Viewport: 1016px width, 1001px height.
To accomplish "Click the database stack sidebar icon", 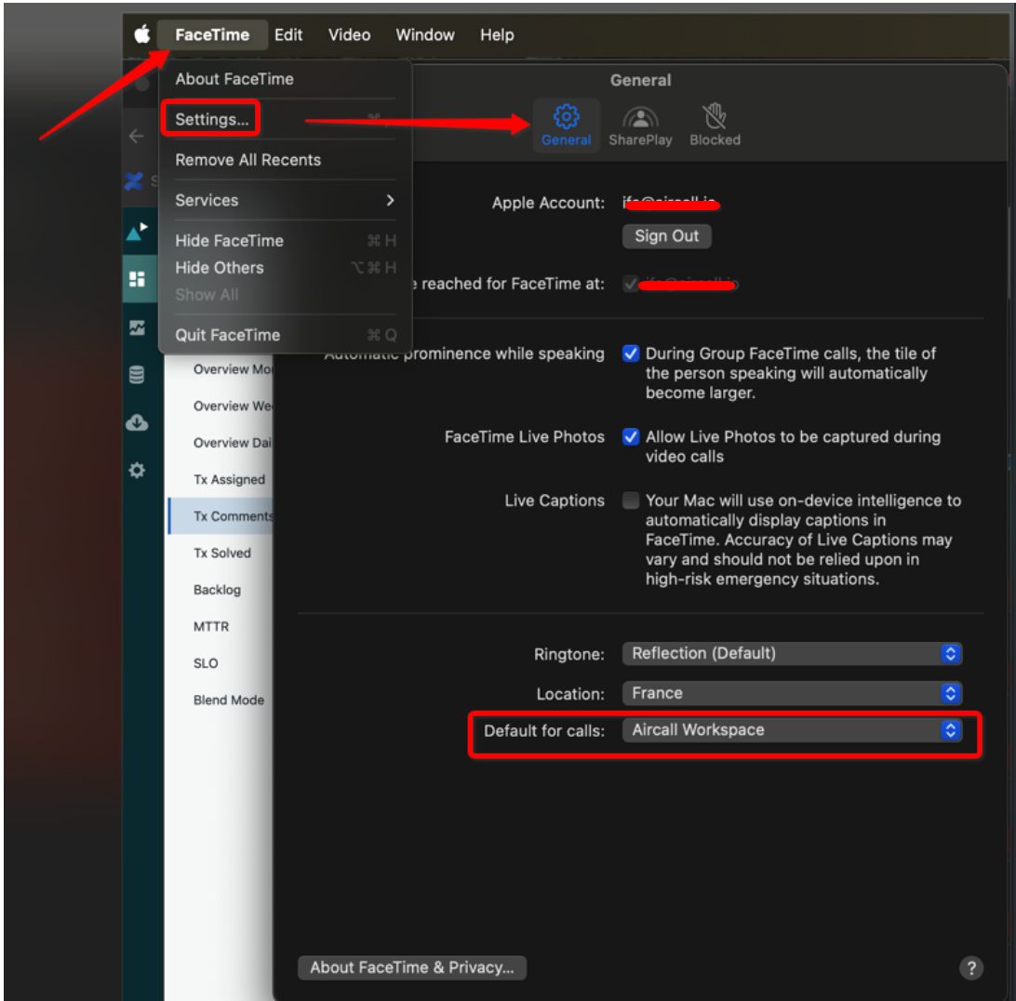I will (x=137, y=375).
